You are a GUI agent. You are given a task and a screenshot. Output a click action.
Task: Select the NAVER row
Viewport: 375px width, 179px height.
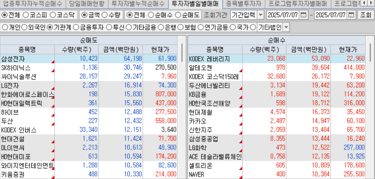pyautogui.click(x=276, y=174)
